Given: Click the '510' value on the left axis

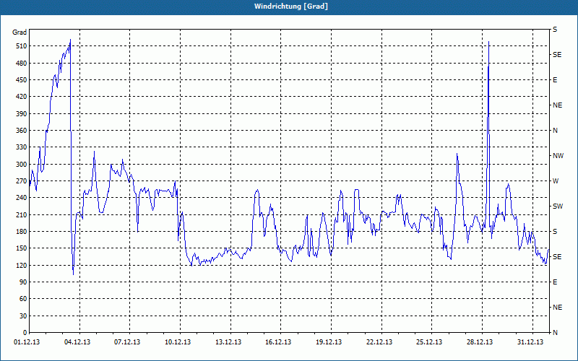Looking at the screenshot, I should pyautogui.click(x=22, y=46).
